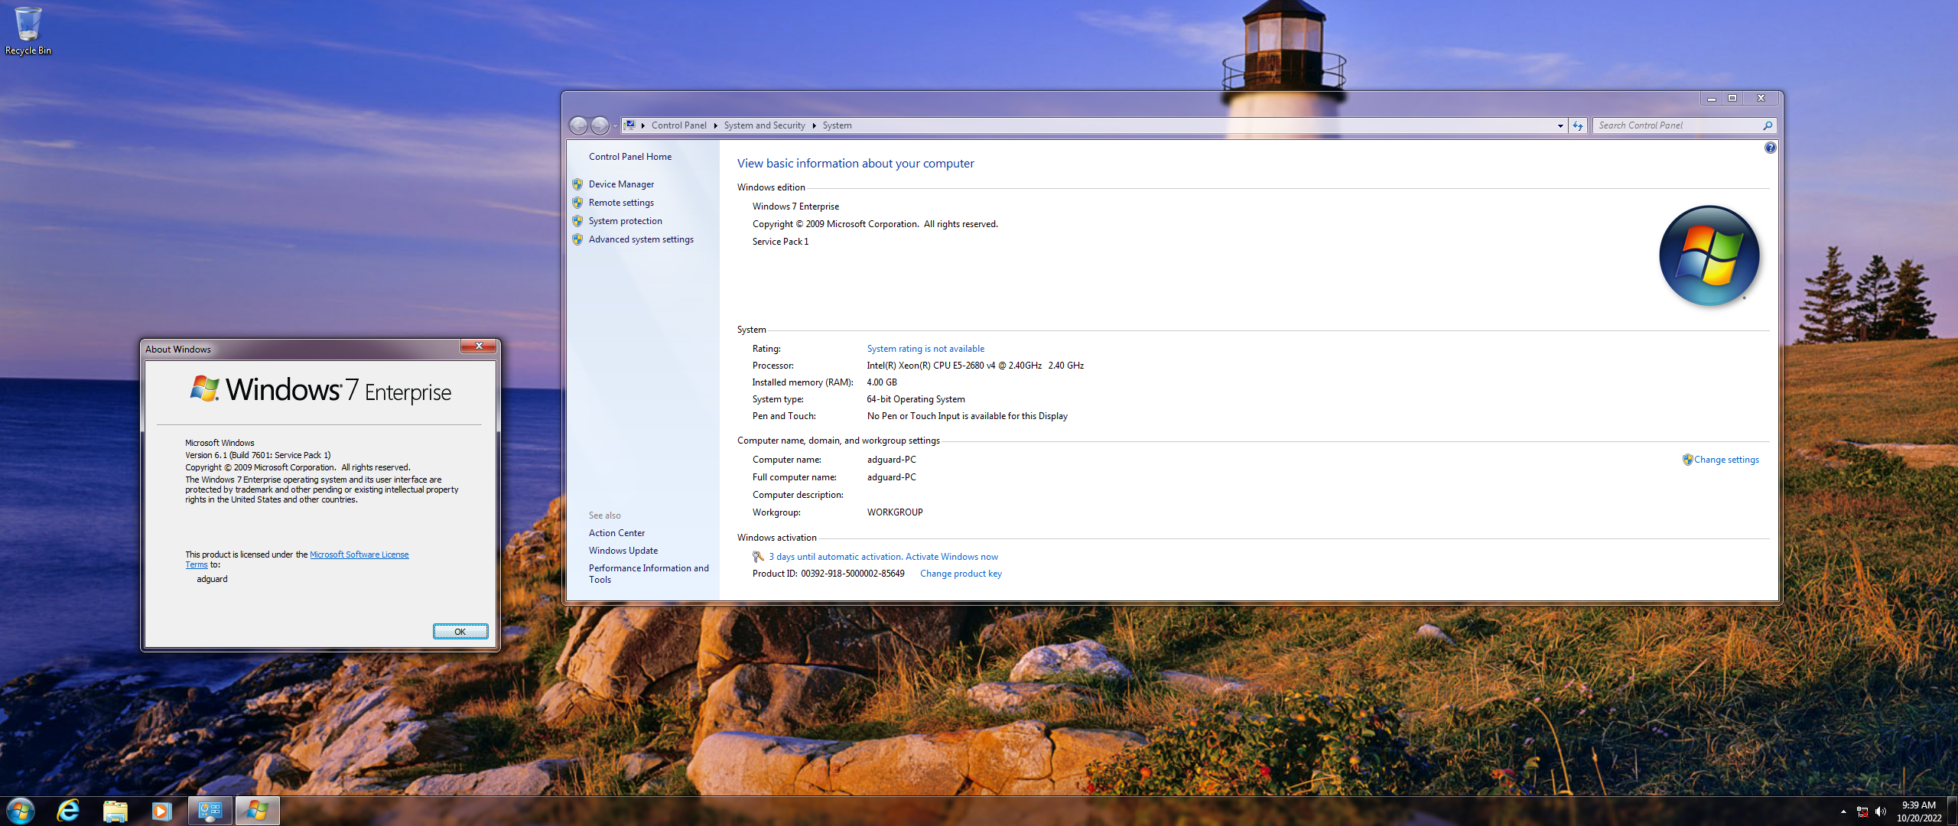
Task: Click the Show desktop strip
Action: (1953, 811)
